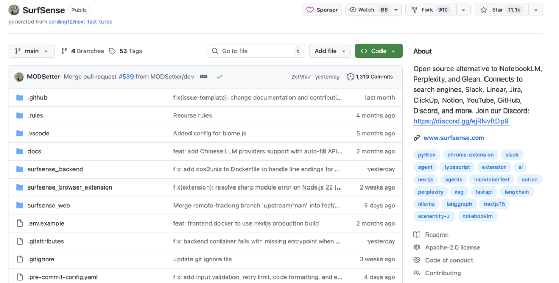The width and height of the screenshot is (559, 283).
Task: Open pull request #539 link
Action: [126, 77]
